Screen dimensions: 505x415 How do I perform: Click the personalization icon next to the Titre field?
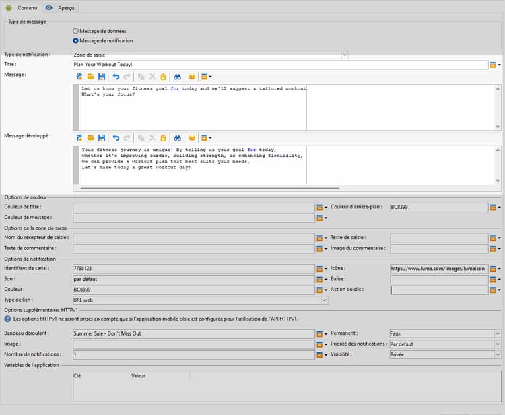pos(493,65)
